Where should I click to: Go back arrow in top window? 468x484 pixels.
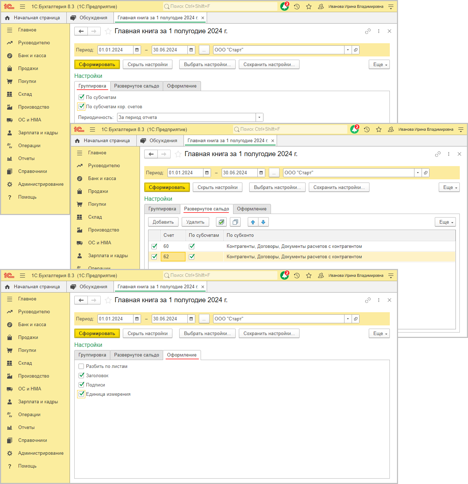(81, 31)
